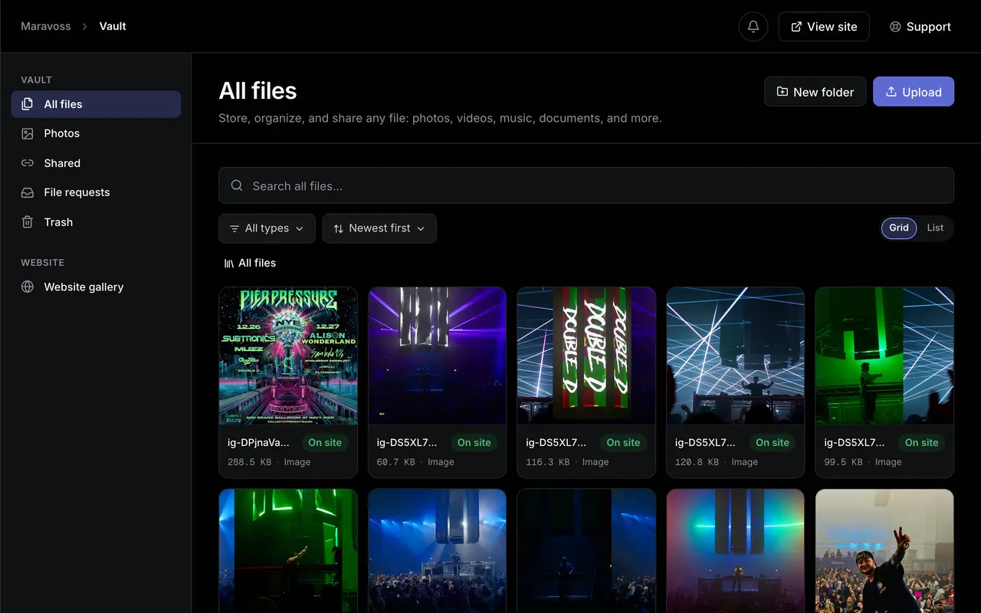Open the Double D banner thumbnail
Viewport: 981px width, 613px height.
click(586, 356)
